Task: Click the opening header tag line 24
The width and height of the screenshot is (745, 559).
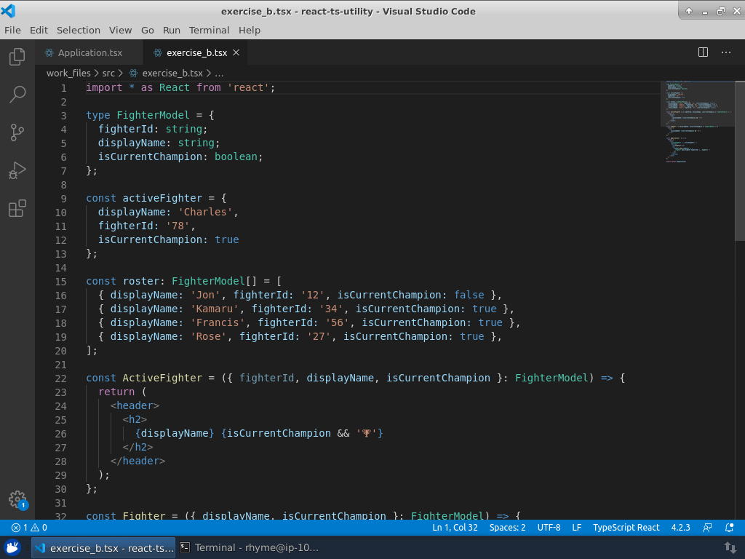Action: tap(135, 405)
